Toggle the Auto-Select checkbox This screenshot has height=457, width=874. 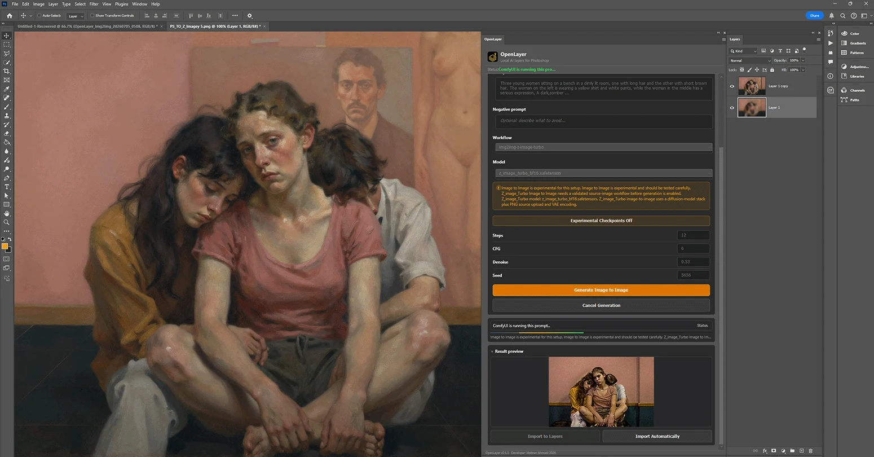point(39,16)
